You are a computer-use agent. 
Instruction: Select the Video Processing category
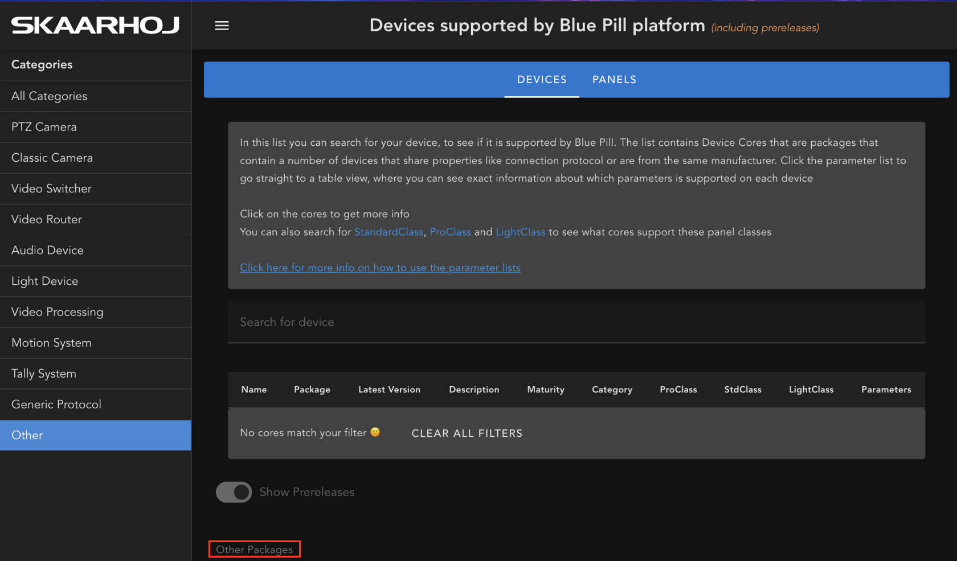96,312
